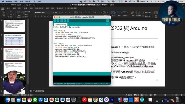Open the slide Layout dropdown in the ribbon
This screenshot has height=104, width=185.
click(27, 12)
